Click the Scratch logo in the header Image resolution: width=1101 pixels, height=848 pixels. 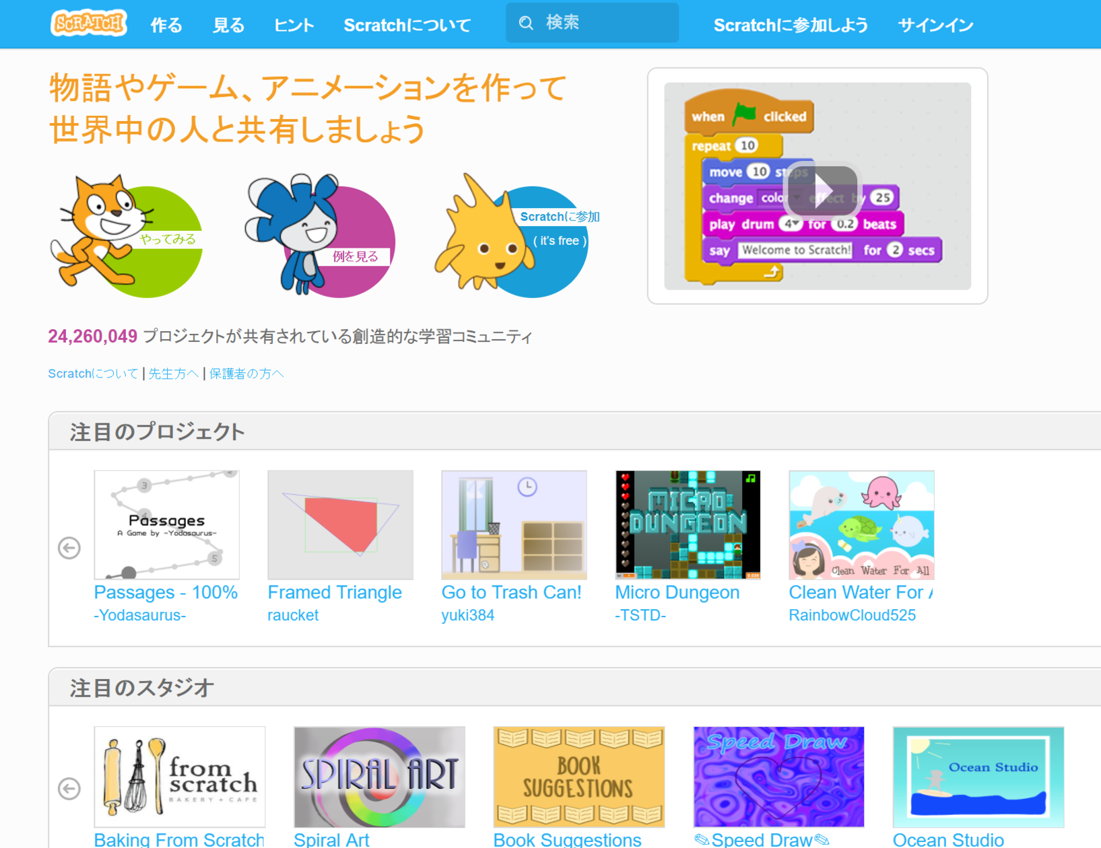[x=89, y=23]
